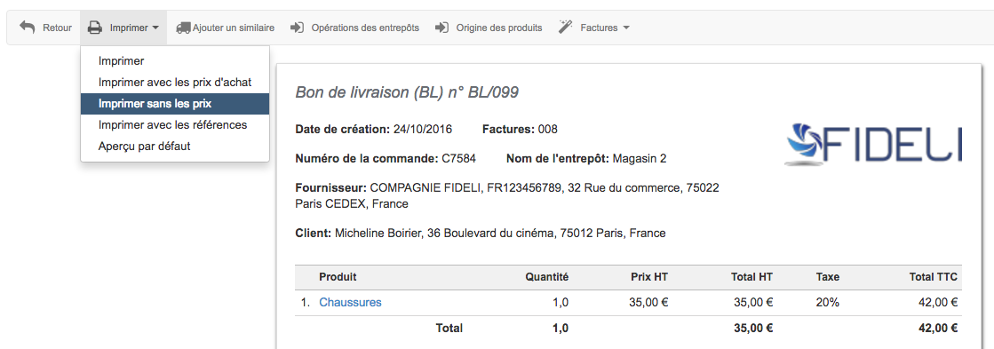Open the Chaussures product link

pos(350,302)
